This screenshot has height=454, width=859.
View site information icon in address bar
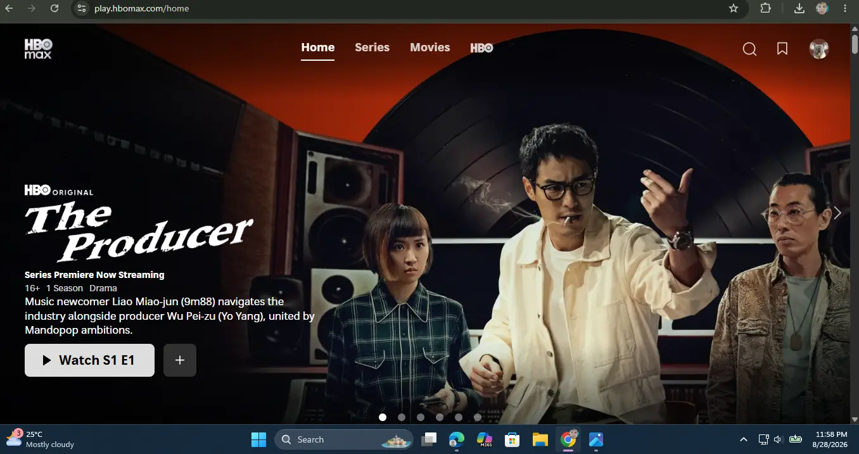(80, 8)
